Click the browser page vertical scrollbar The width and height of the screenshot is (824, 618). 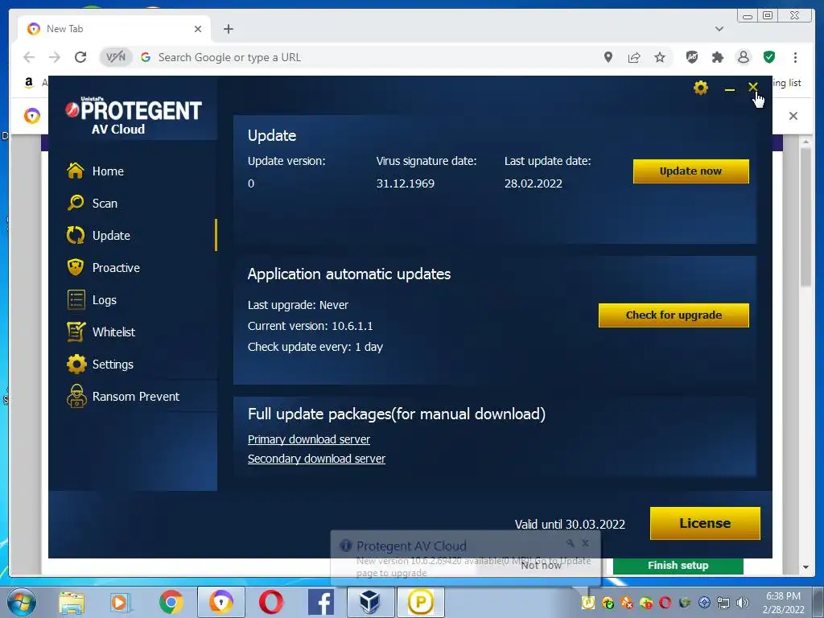click(805, 217)
